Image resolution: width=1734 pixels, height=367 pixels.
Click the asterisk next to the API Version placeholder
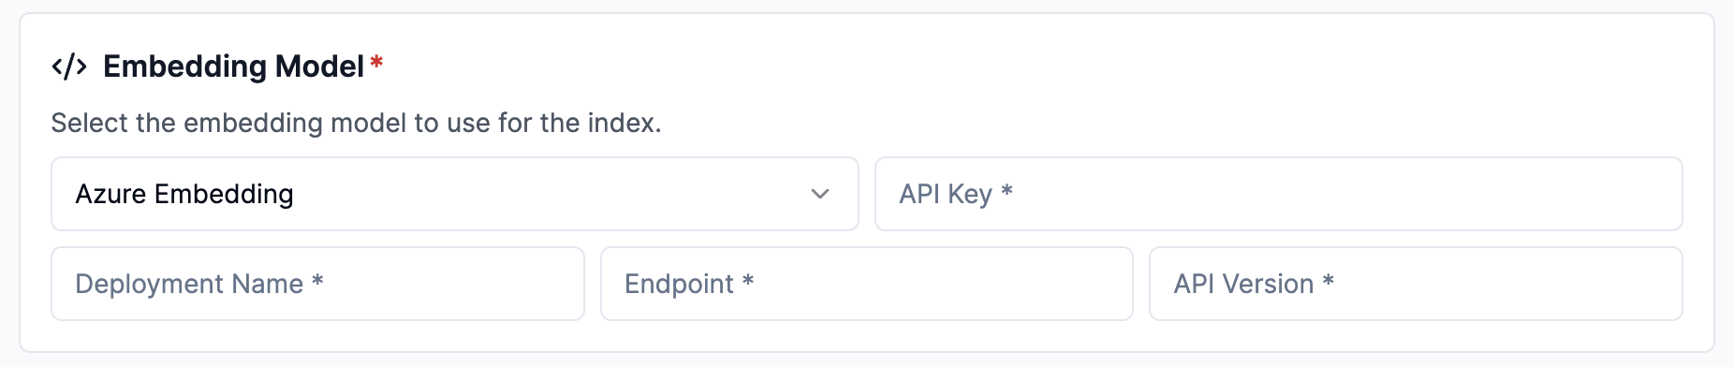[x=1328, y=280]
